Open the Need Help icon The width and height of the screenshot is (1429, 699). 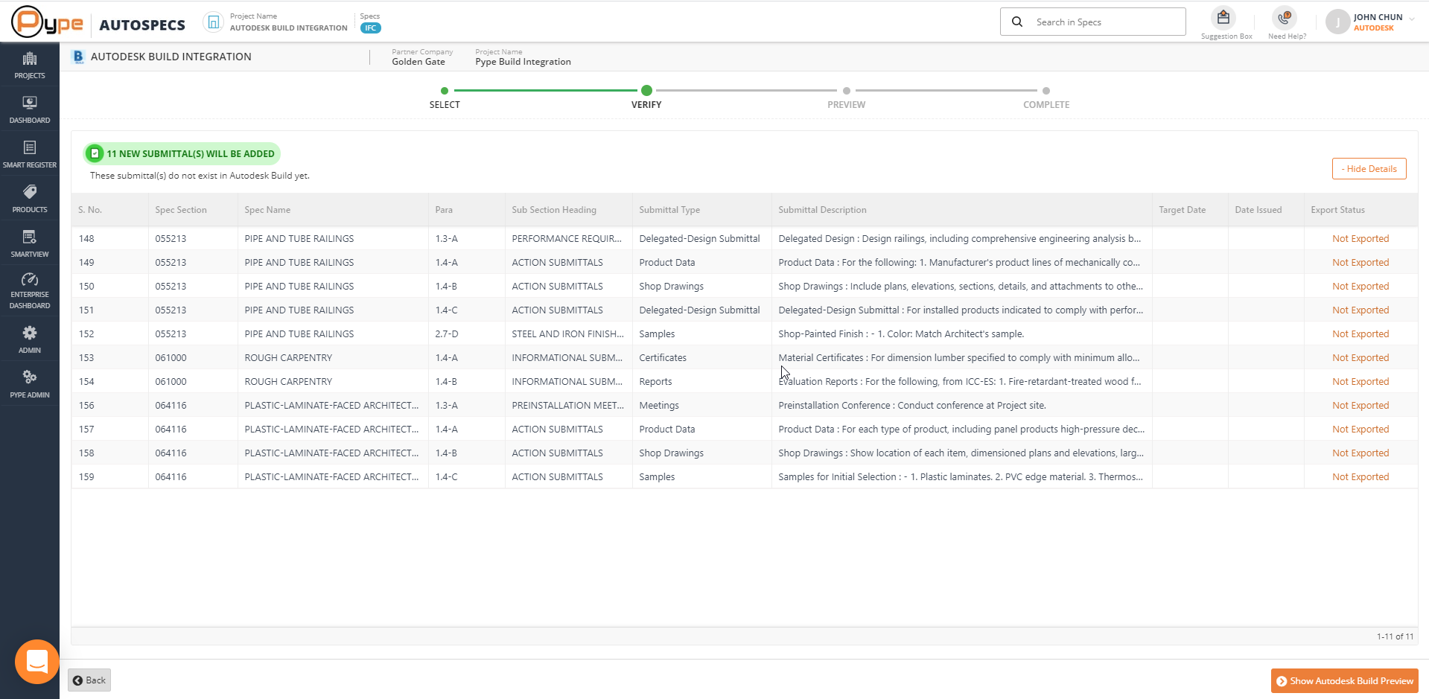pos(1285,18)
